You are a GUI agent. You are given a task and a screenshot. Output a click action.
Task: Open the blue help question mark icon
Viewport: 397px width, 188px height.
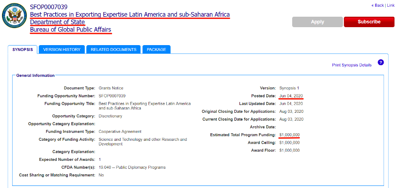[381, 63]
